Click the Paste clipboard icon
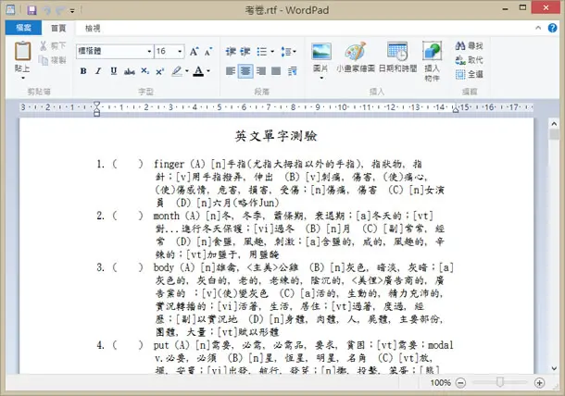The height and width of the screenshot is (396, 565). point(22,51)
